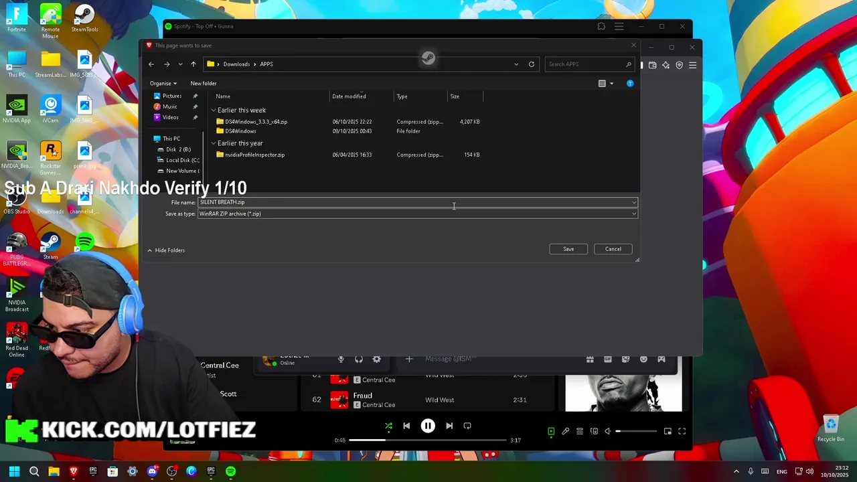Click the Save button
857x482 pixels.
tap(568, 249)
